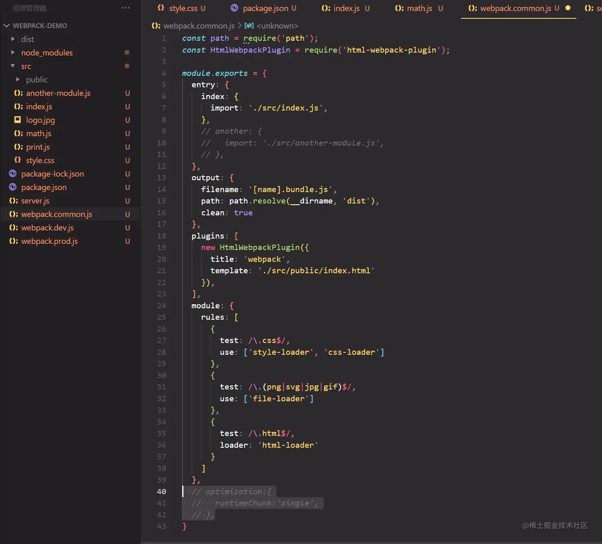Click the JS icon beside another-module.js
The width and height of the screenshot is (602, 544).
[18, 93]
